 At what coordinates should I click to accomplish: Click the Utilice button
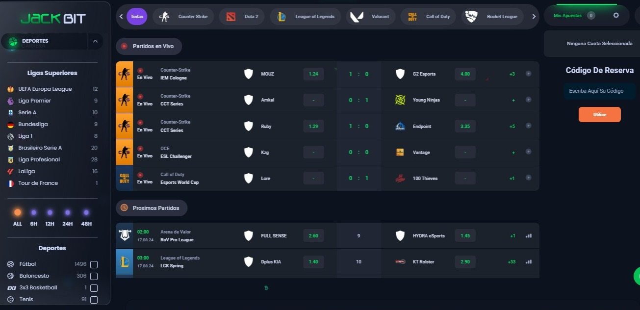[600, 114]
